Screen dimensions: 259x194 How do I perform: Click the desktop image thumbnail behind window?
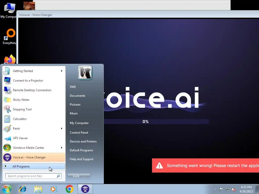point(29,6)
